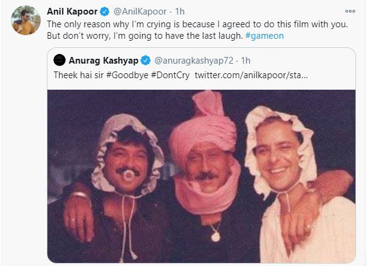367x266 pixels.
Task: Click Anurag Kashyap's small profile avatar
Action: pos(59,60)
